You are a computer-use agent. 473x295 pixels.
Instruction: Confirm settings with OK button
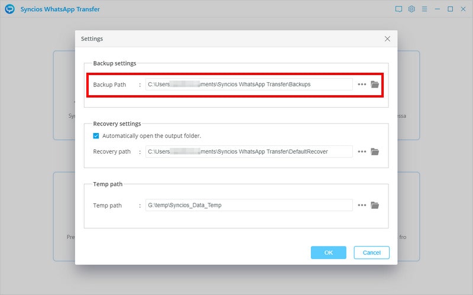329,253
